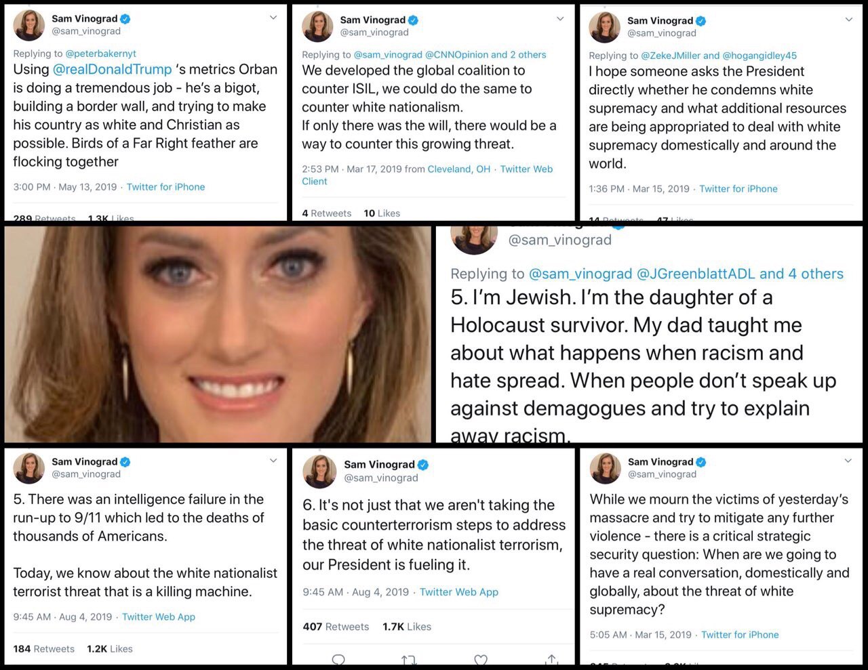
Task: Expand the chevron menu on the Orban tweet
Action: 273,18
